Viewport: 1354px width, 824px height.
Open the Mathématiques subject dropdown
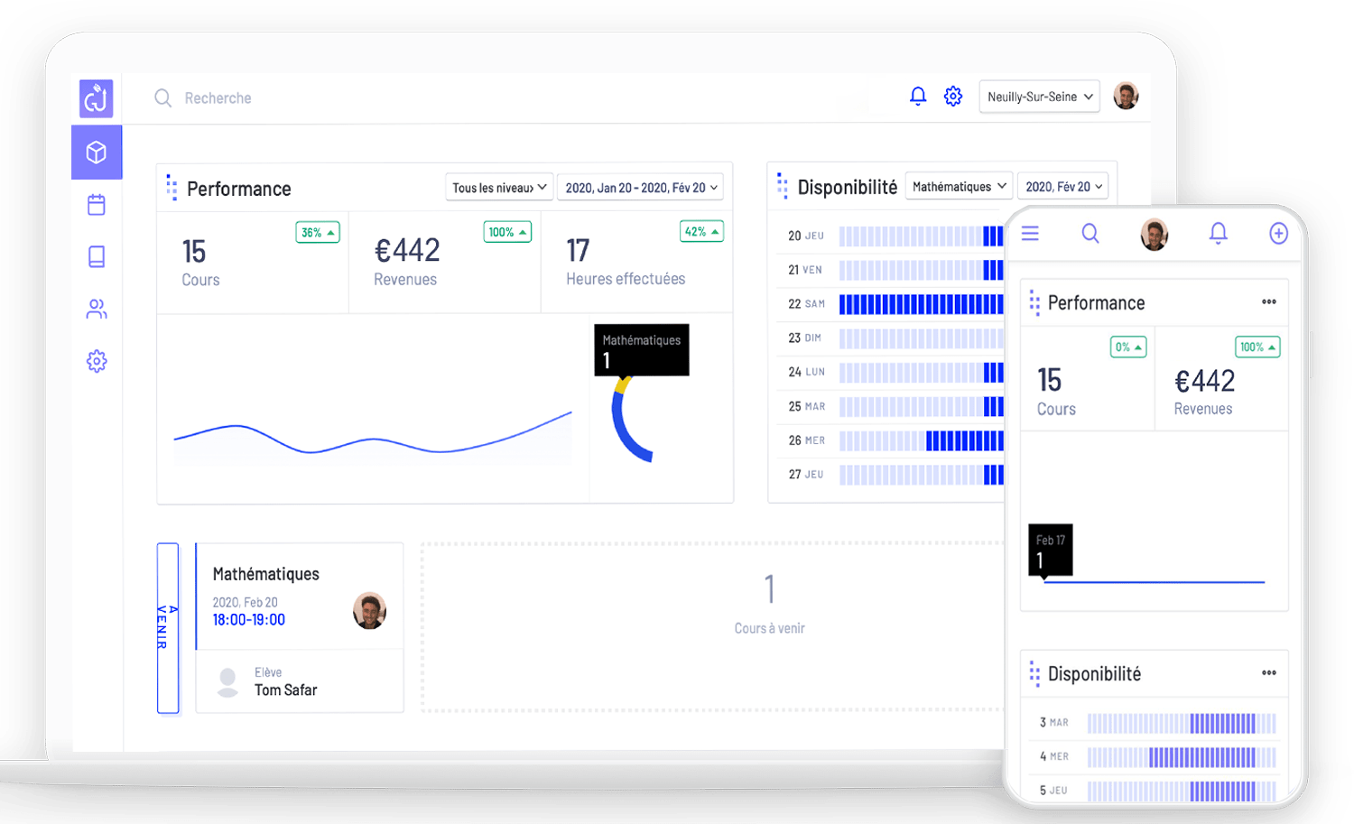point(959,187)
